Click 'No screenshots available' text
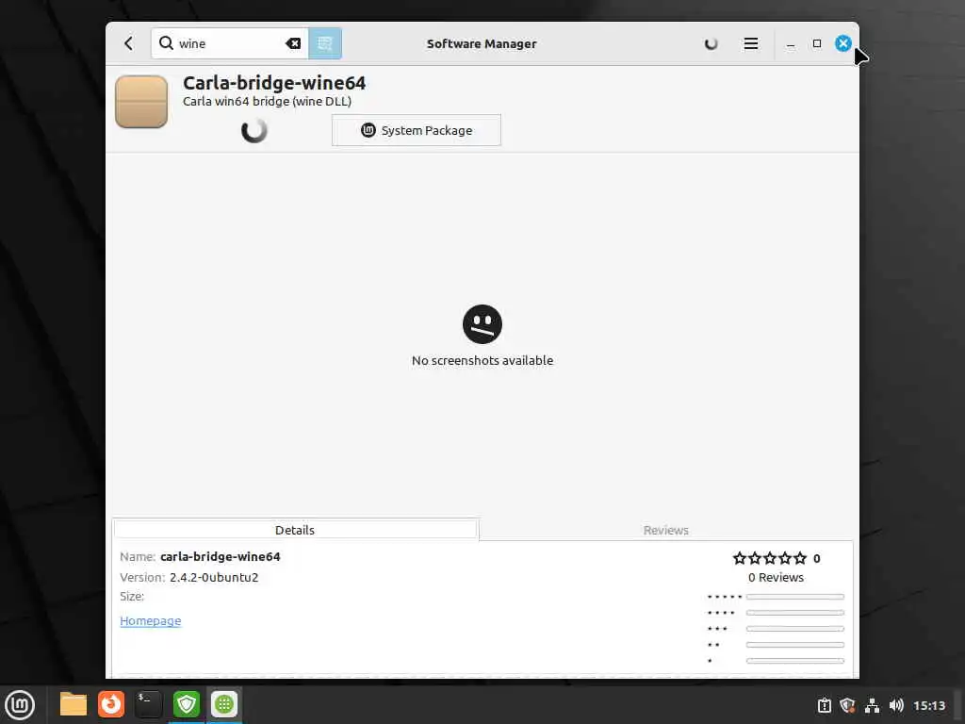Image resolution: width=965 pixels, height=724 pixels. tap(482, 361)
